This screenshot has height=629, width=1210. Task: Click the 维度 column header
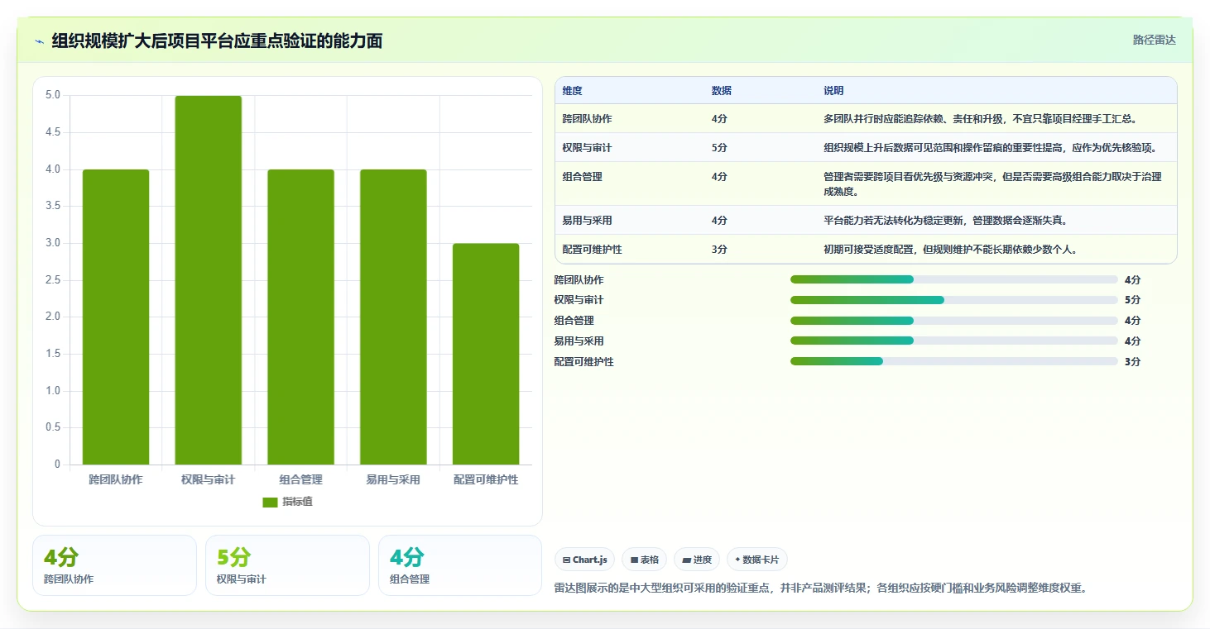point(572,91)
